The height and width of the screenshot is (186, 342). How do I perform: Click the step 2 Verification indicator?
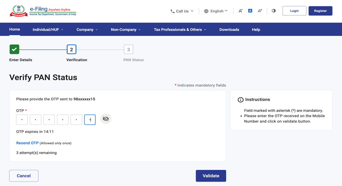[71, 49]
